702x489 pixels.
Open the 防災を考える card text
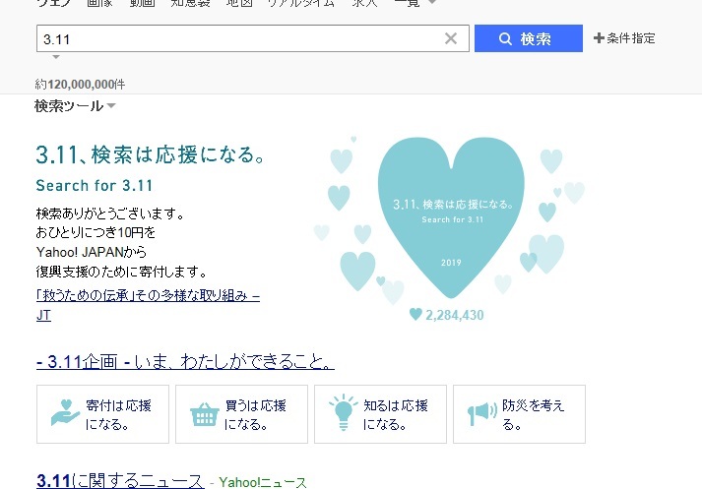pyautogui.click(x=533, y=414)
